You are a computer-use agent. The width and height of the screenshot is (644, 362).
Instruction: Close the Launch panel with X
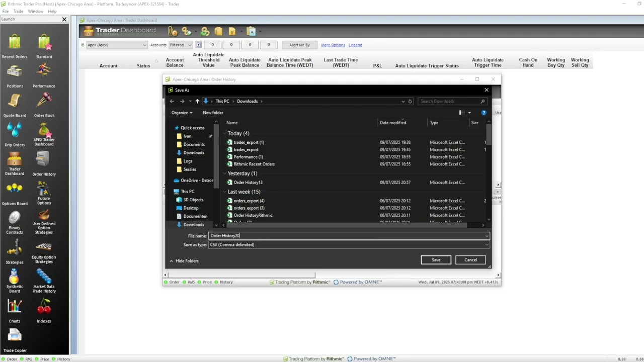point(64,19)
